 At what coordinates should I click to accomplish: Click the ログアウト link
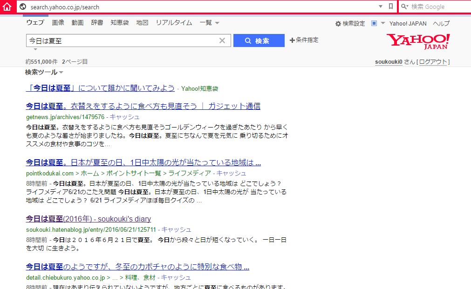[433, 62]
